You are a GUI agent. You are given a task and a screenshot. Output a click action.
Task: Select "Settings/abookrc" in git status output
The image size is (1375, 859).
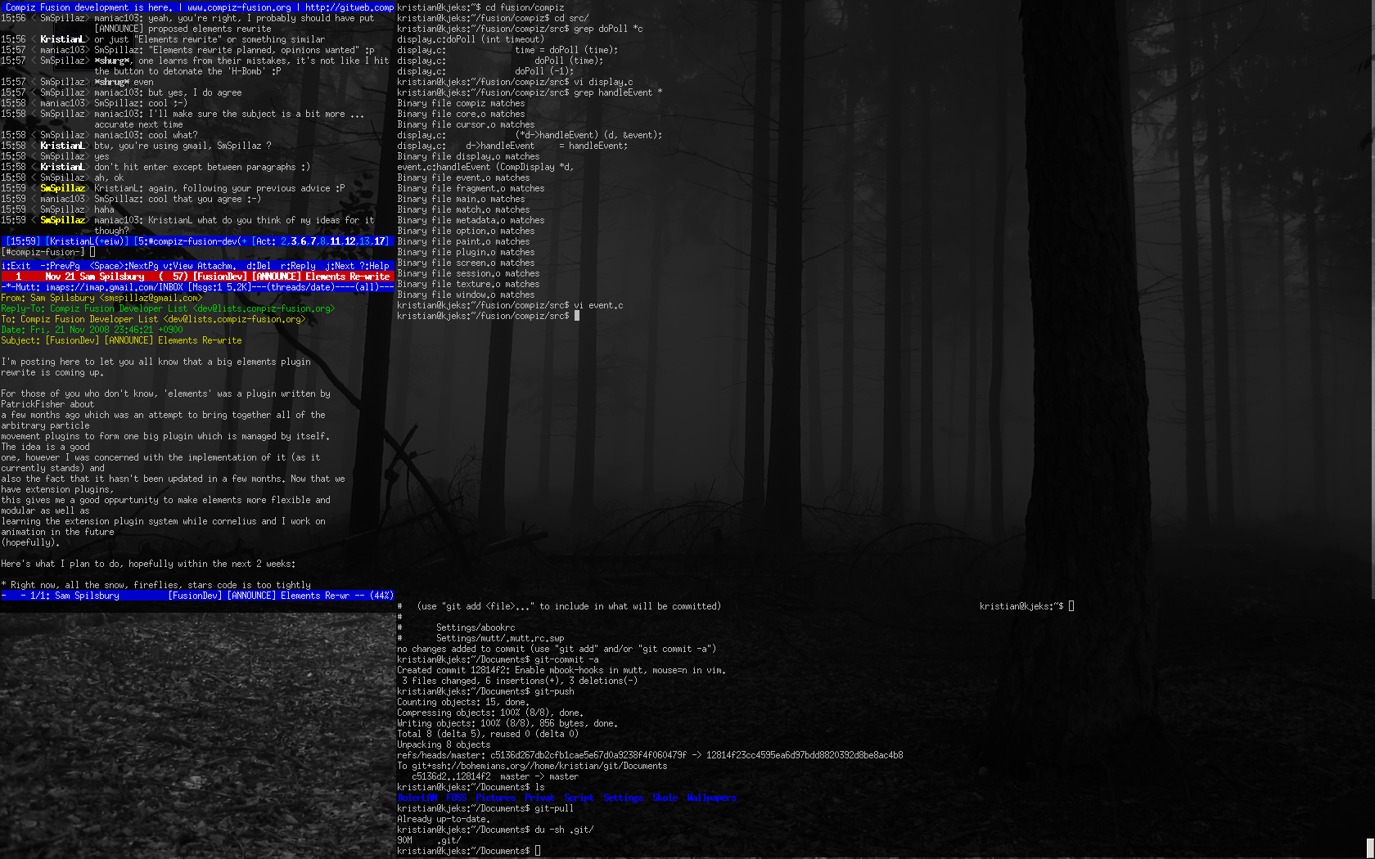[x=476, y=627]
